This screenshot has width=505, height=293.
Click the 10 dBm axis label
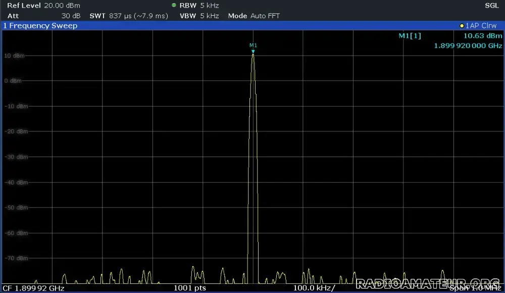click(x=14, y=56)
